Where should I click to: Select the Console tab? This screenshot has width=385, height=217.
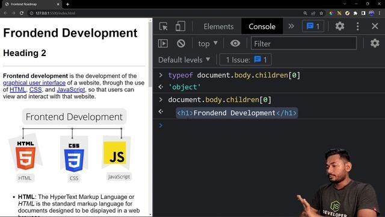pyautogui.click(x=262, y=27)
